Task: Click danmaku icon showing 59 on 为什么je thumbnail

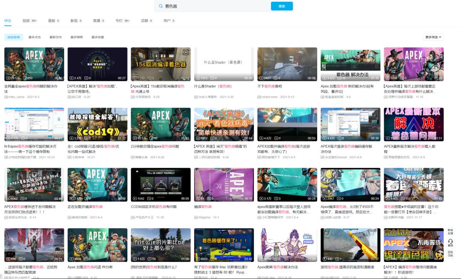Action: pyautogui.click(x=149, y=259)
